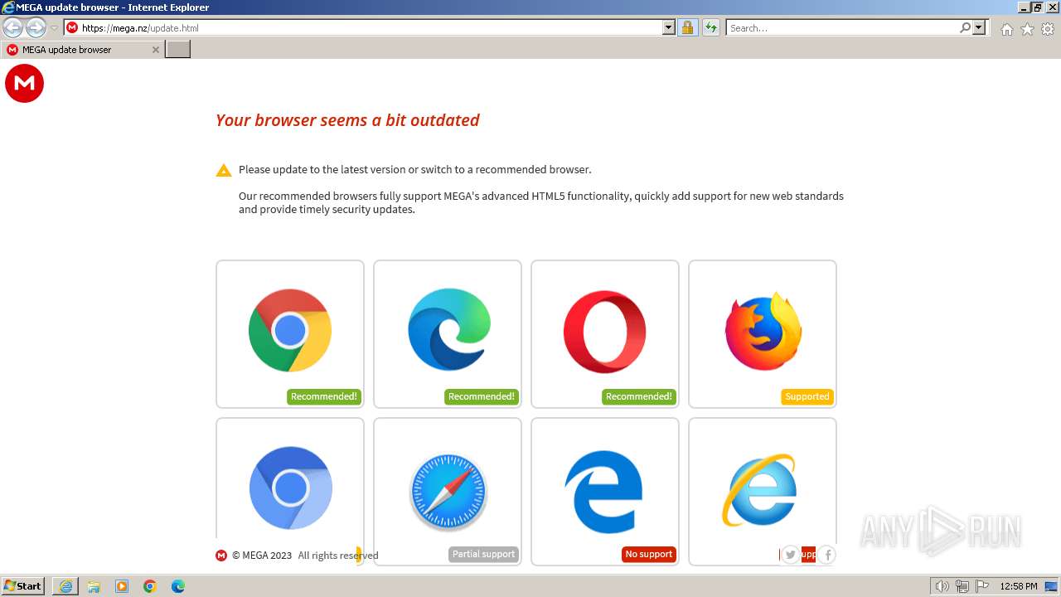1061x597 pixels.
Task: Open the search provider dropdown arrow
Action: [979, 27]
